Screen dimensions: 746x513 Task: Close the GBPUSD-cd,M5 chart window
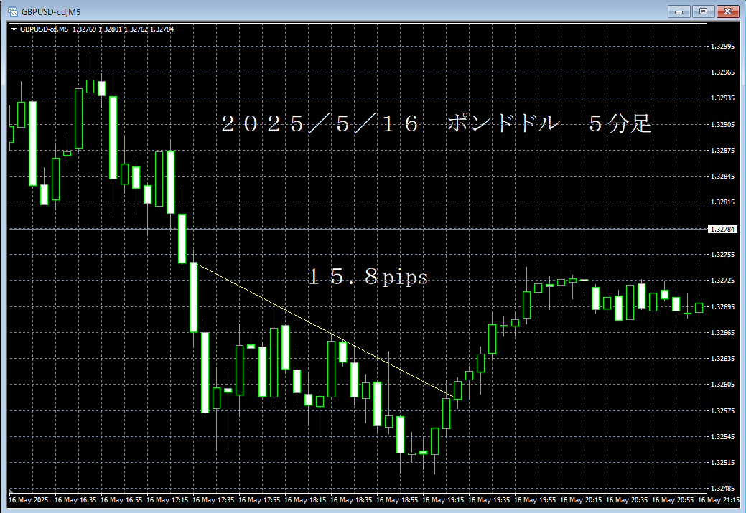coord(728,11)
